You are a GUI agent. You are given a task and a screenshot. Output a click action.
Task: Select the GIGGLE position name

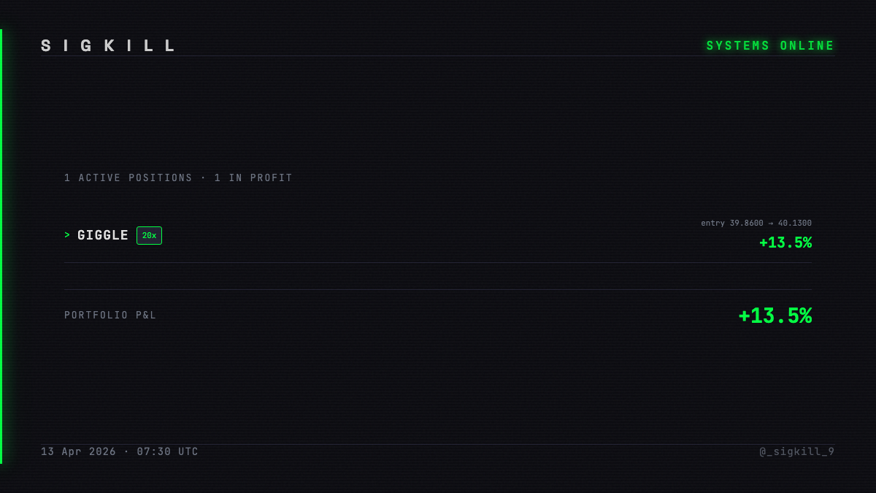click(103, 235)
